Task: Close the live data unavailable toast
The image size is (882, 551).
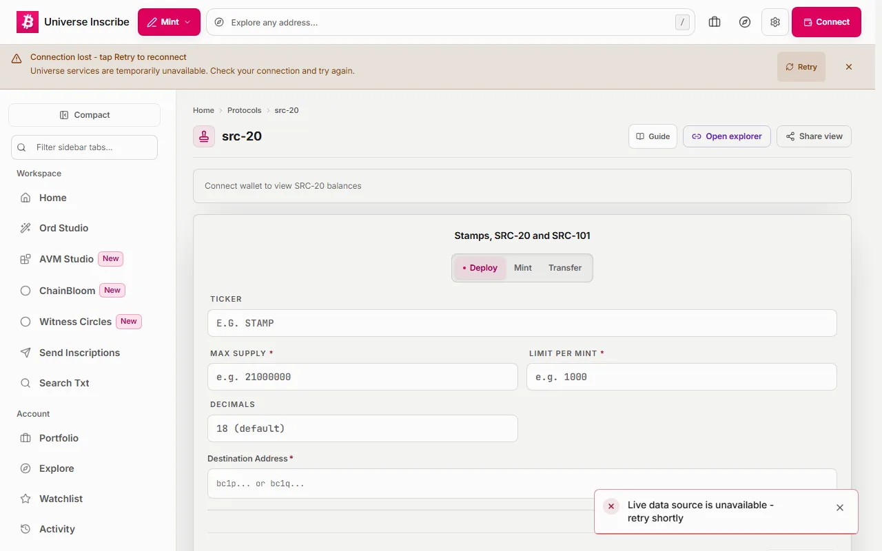Action: pyautogui.click(x=840, y=508)
